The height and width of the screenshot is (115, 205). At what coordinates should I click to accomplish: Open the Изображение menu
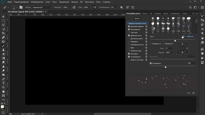coord(37,2)
